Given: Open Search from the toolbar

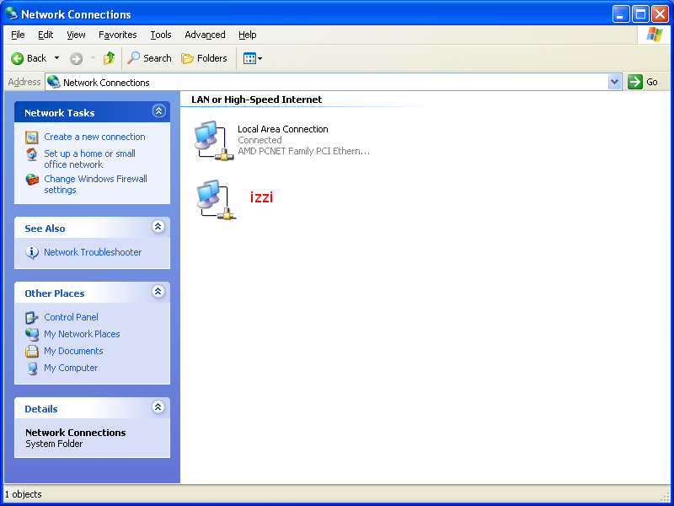Looking at the screenshot, I should 150,58.
